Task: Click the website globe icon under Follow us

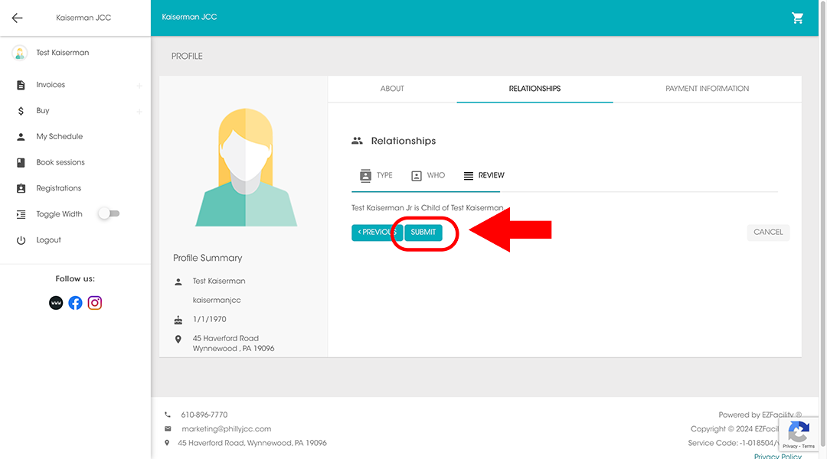Action: (56, 303)
